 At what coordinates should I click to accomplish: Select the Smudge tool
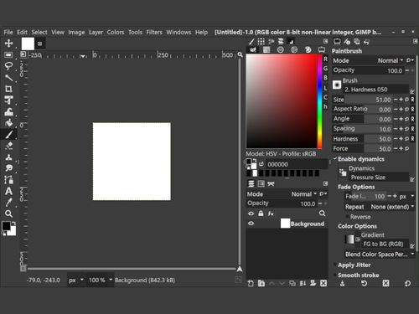coord(8,168)
